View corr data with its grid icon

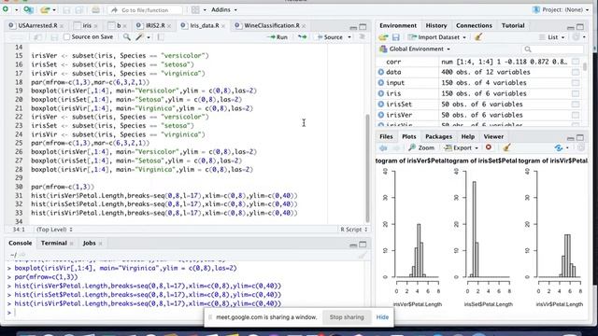click(576, 62)
